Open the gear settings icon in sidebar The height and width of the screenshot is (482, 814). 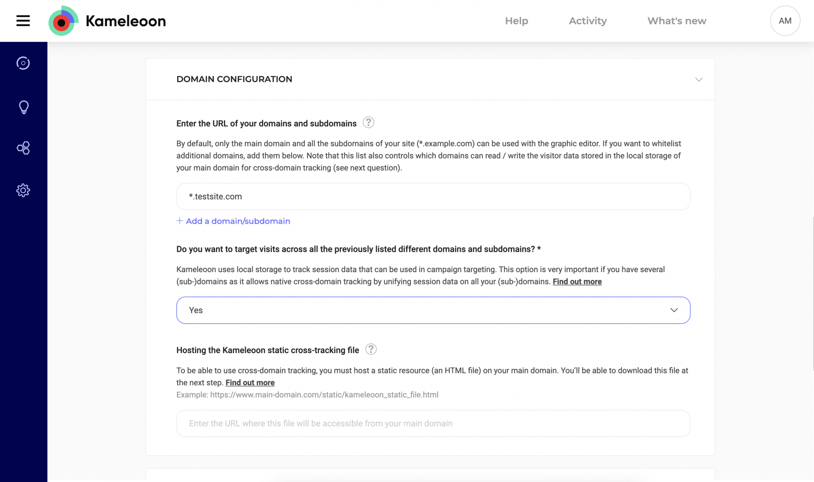[23, 190]
